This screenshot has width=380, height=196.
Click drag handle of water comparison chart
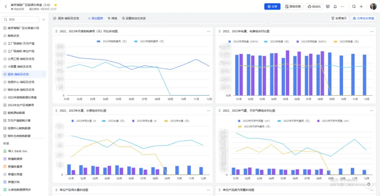(x=56, y=111)
